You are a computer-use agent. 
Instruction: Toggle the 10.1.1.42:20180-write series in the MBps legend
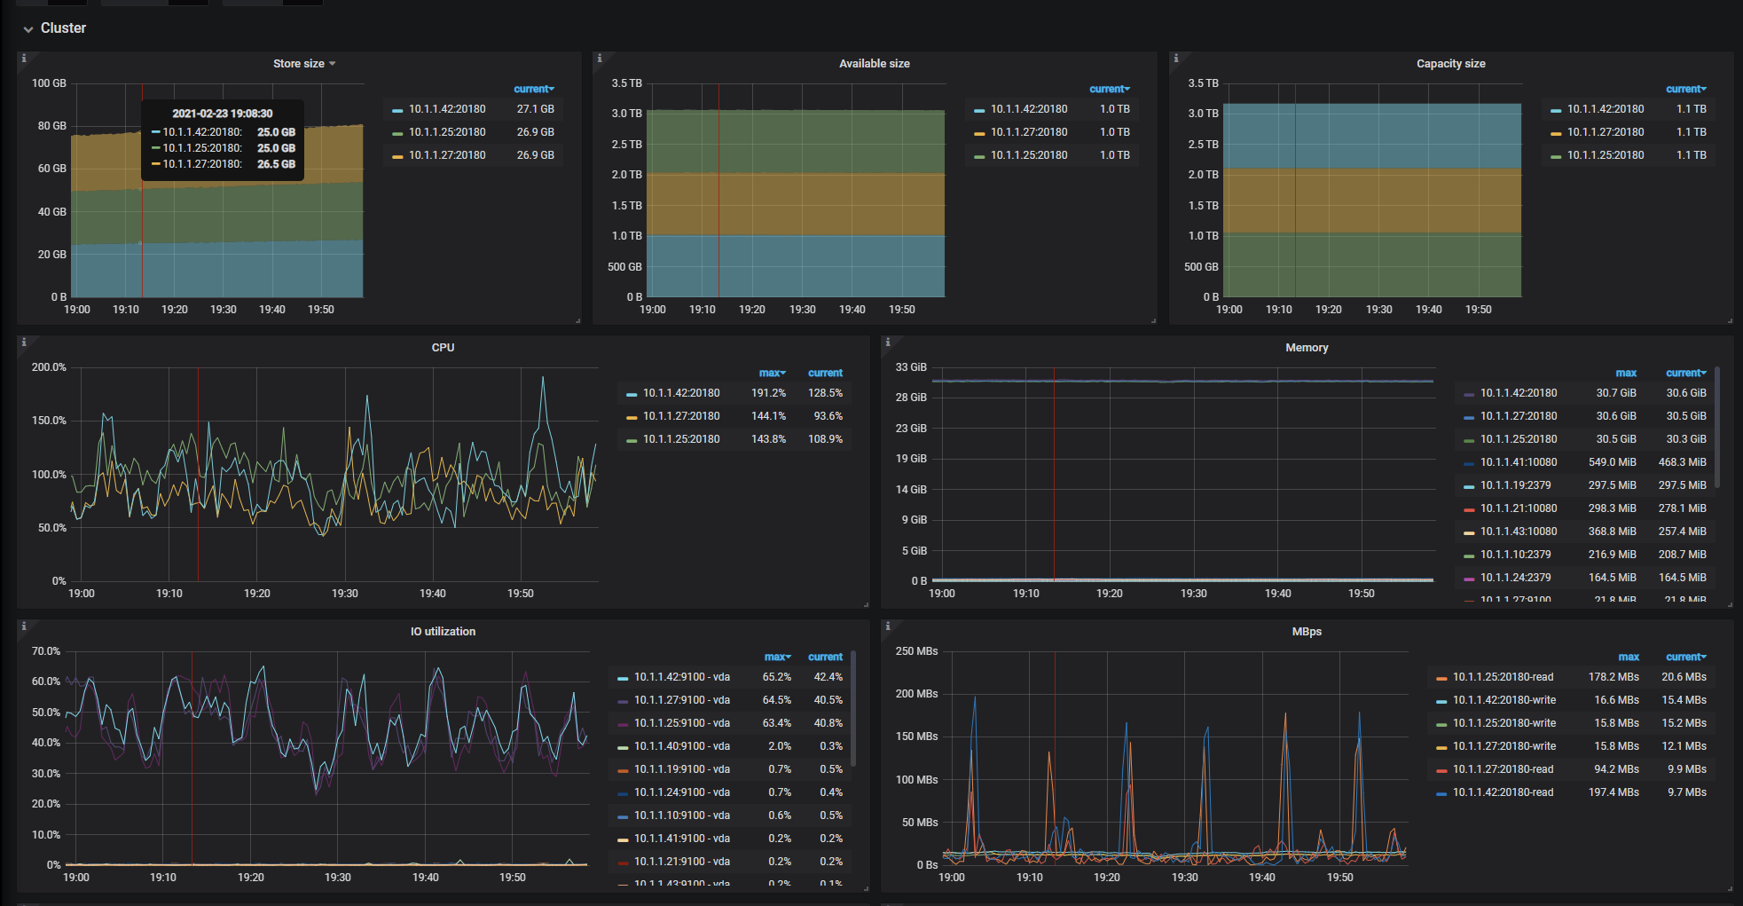1504,700
